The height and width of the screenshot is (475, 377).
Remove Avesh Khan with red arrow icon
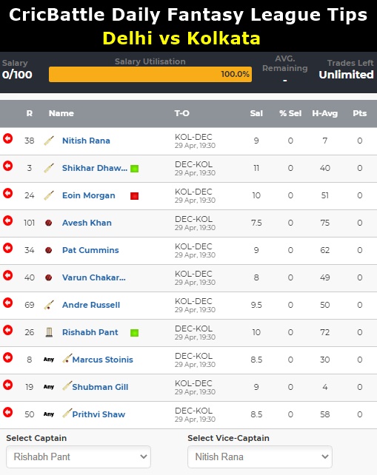[x=8, y=220]
